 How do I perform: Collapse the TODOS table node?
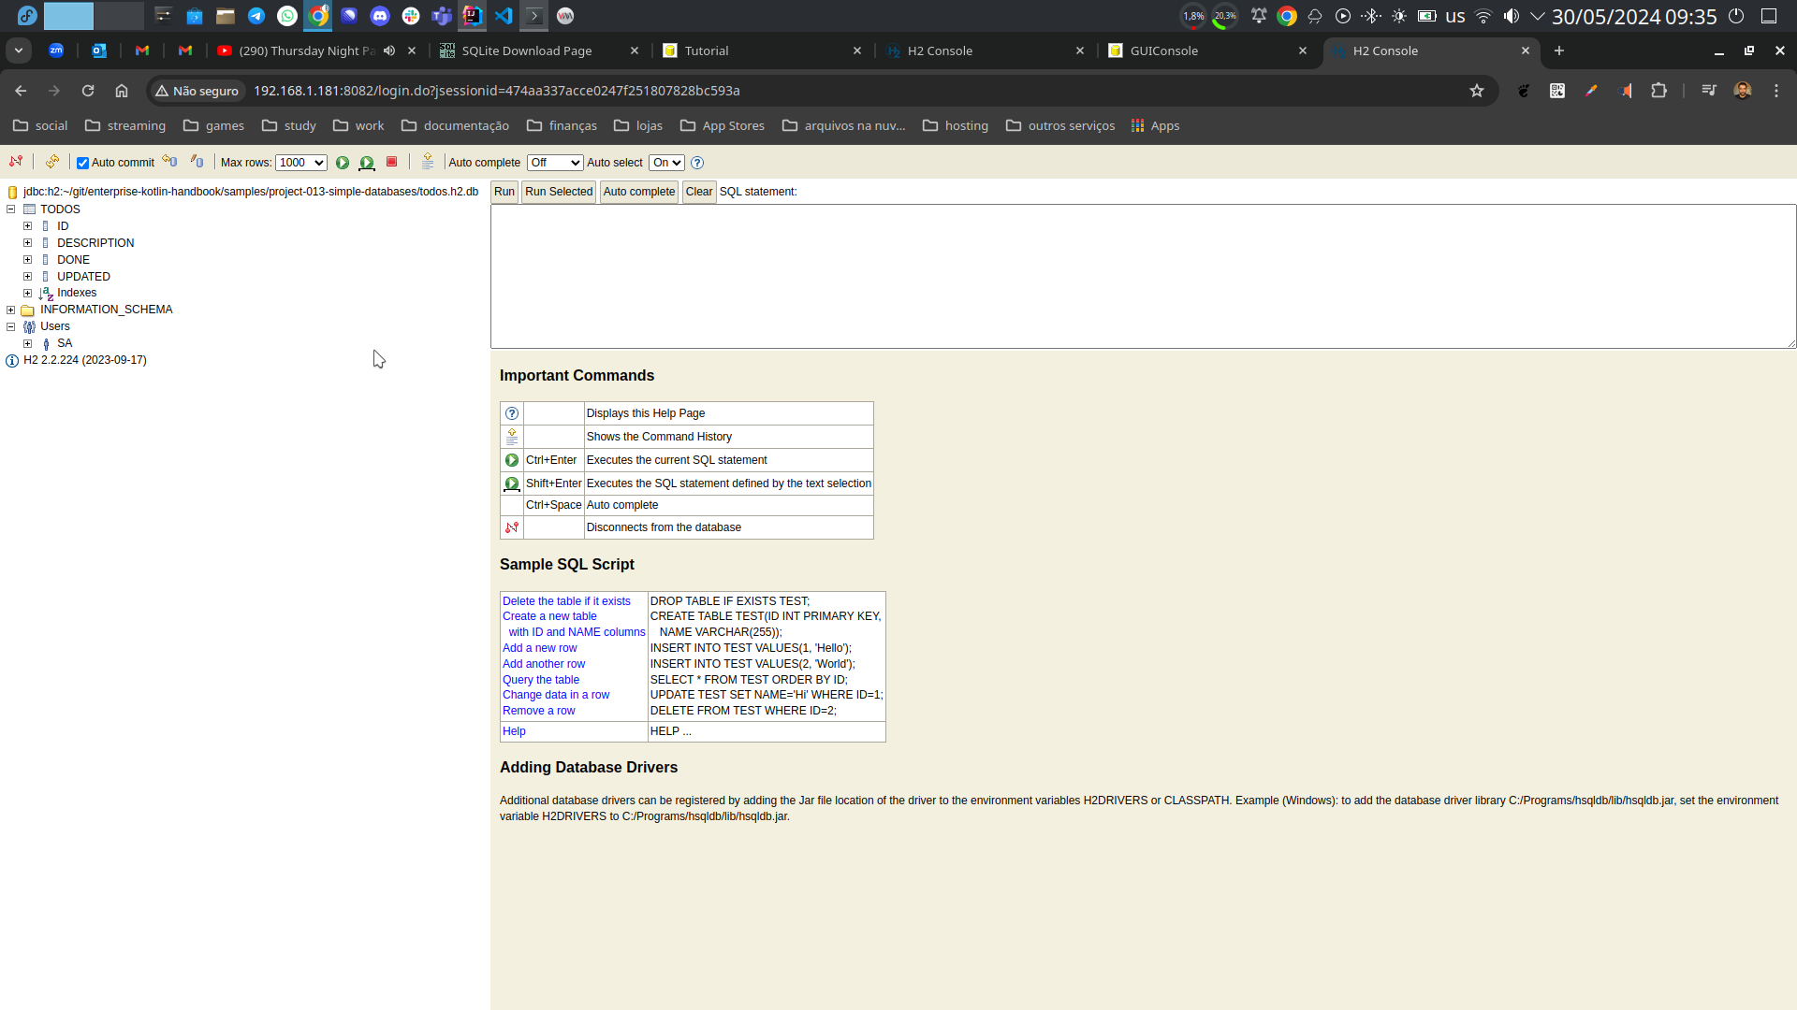click(x=11, y=209)
